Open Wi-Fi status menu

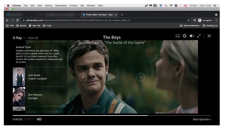pos(171,6)
